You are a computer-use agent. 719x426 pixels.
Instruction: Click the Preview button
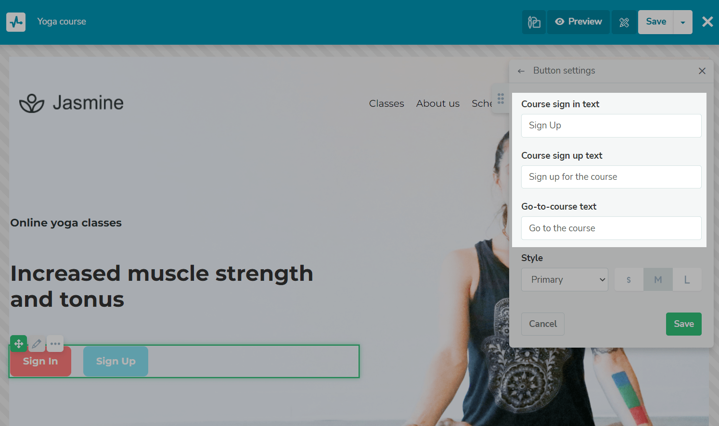point(578,22)
